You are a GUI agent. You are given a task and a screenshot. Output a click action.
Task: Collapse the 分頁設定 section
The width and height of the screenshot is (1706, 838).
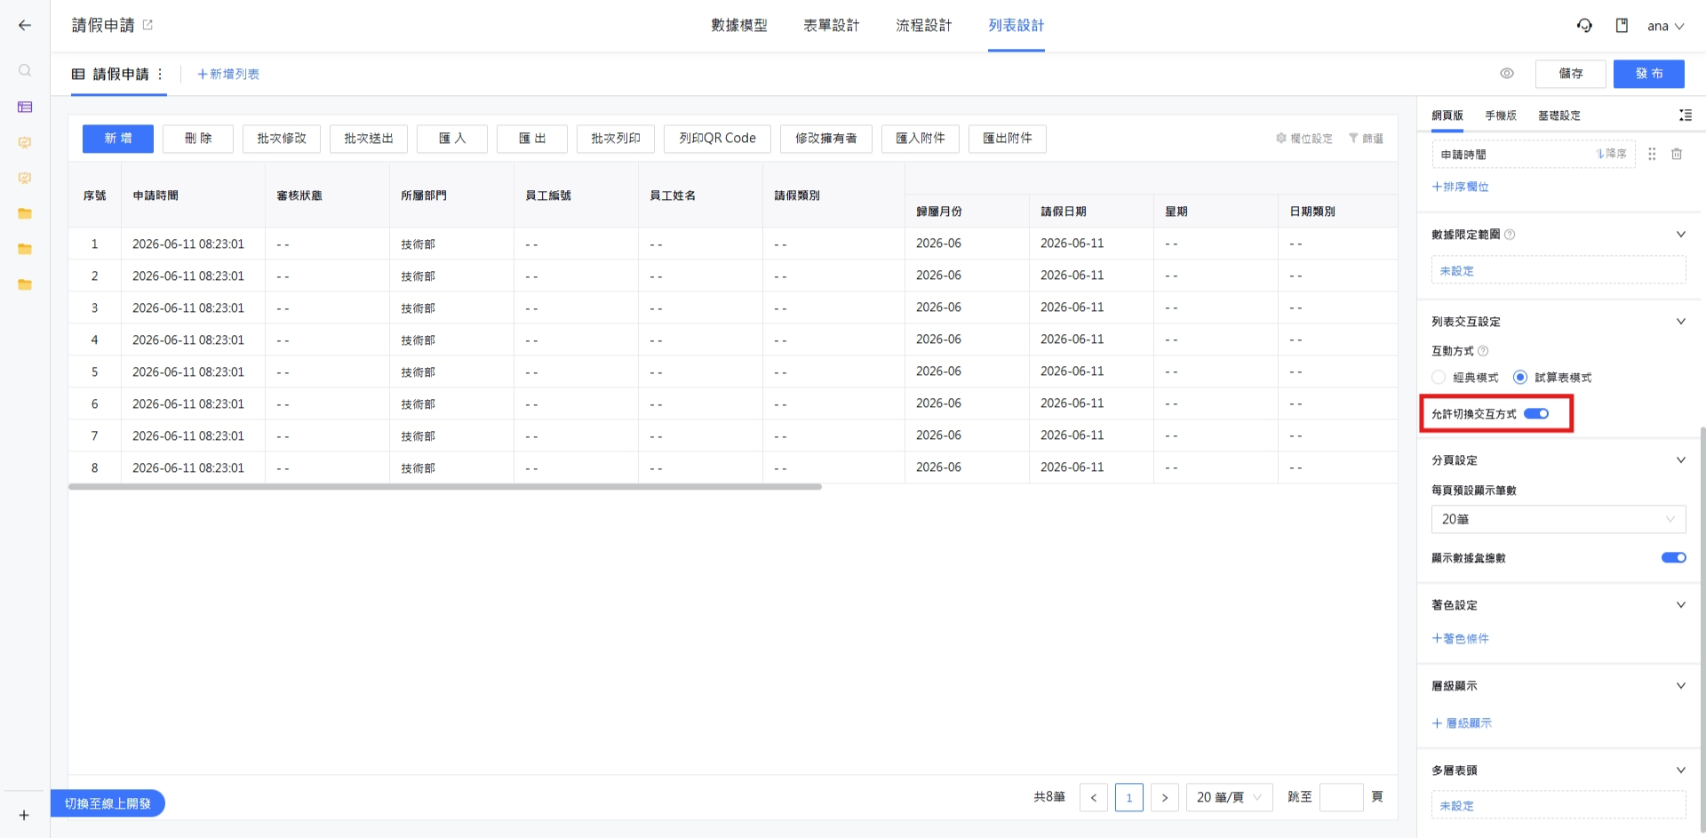click(1680, 460)
